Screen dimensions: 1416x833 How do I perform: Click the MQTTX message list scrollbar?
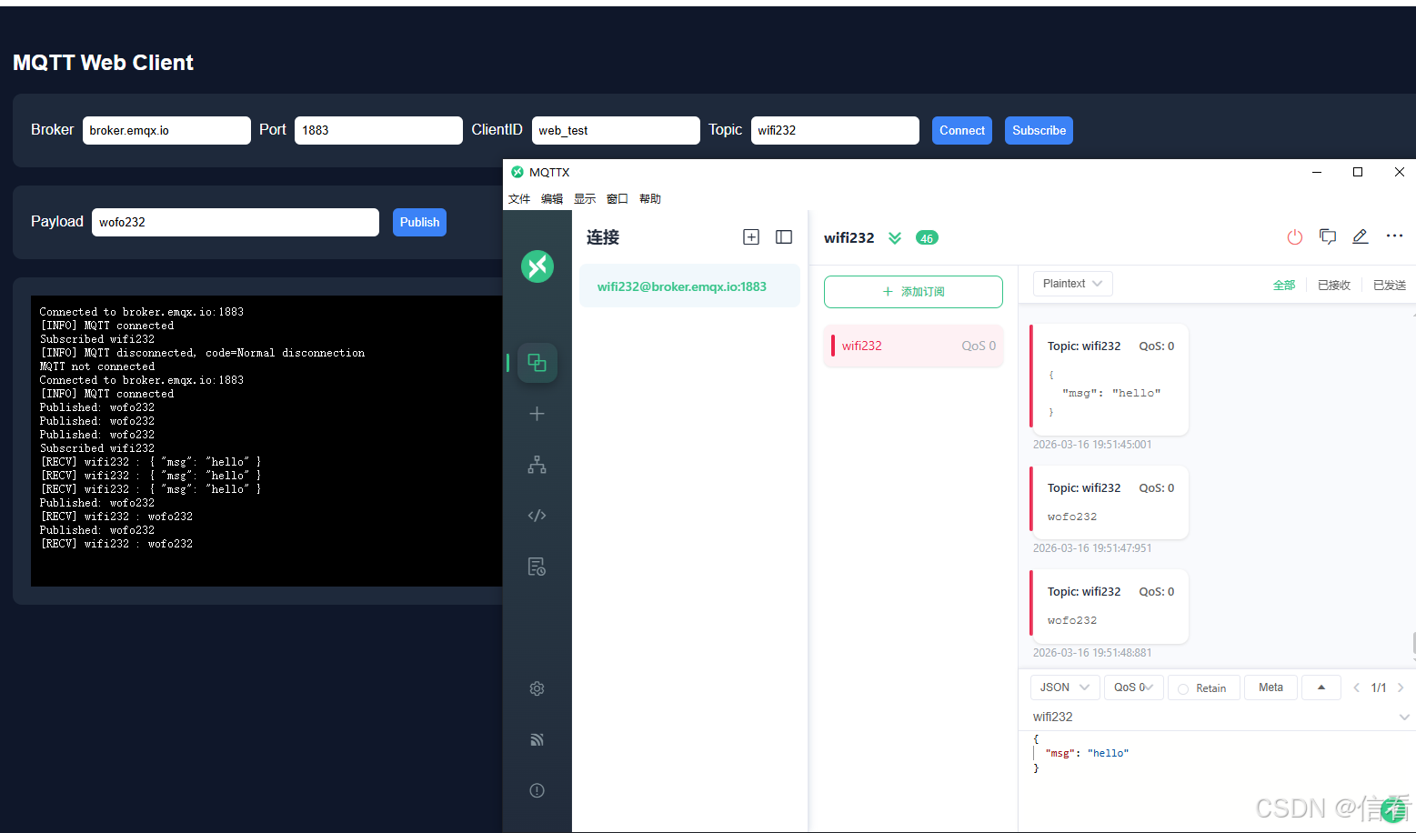coord(1413,645)
